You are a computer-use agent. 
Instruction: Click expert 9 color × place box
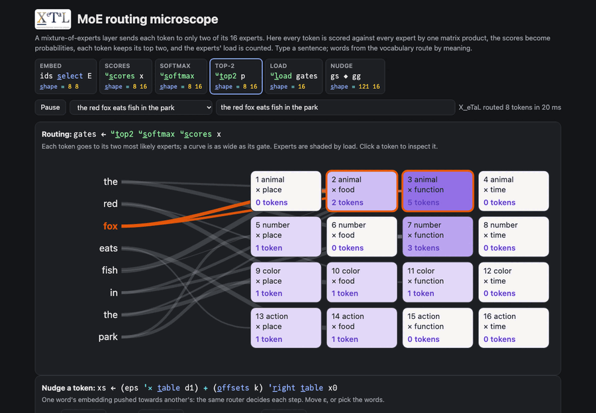pos(286,282)
